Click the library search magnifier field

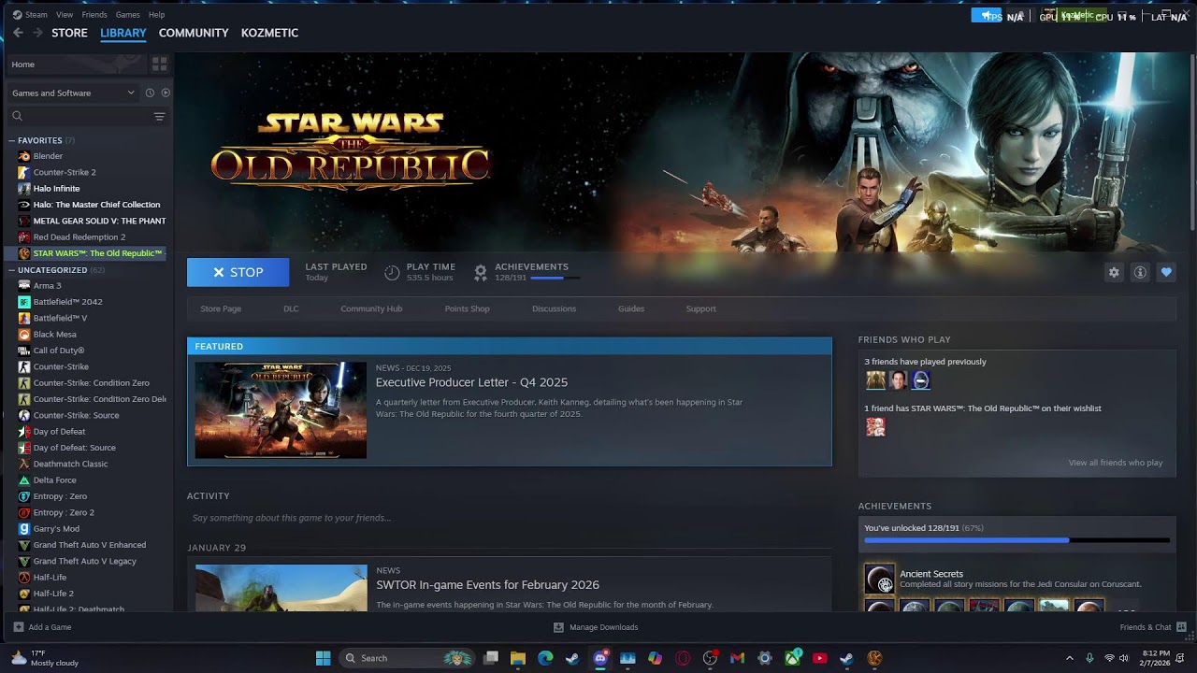tap(79, 116)
